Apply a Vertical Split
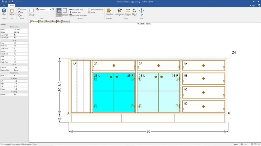The image size is (261, 146). (75, 12)
